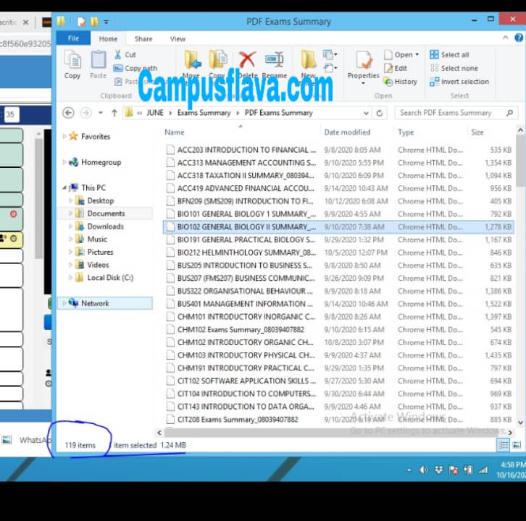Image resolution: width=526 pixels, height=521 pixels.
Task: Click Select all in ribbon
Action: pyautogui.click(x=449, y=54)
